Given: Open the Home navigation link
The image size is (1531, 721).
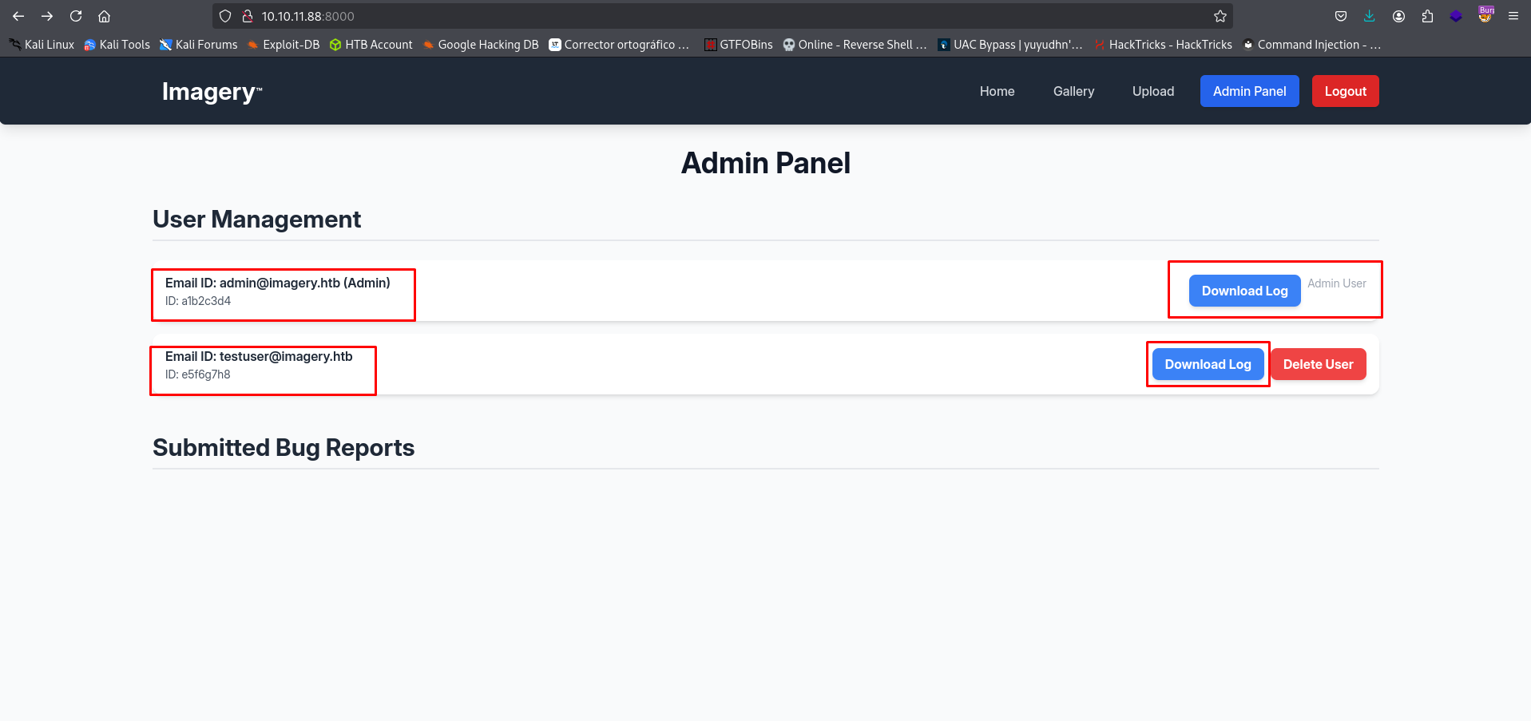Looking at the screenshot, I should 997,91.
